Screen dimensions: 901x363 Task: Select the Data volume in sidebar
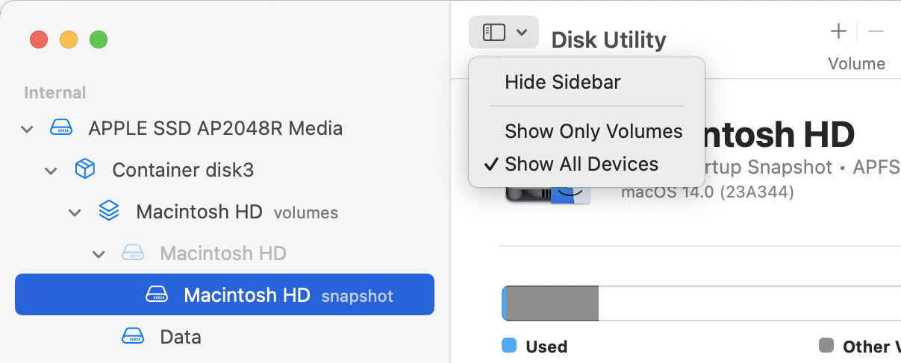pyautogui.click(x=181, y=337)
